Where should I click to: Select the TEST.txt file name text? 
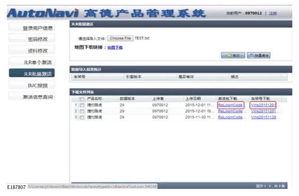tap(142, 38)
